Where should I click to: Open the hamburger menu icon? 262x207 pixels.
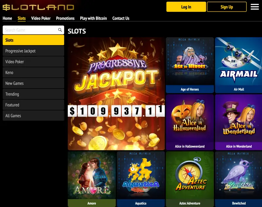(x=255, y=7)
